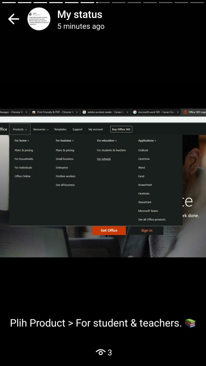Open SharePoint in Applications list
Screen dimensions: 206x366
(145, 202)
